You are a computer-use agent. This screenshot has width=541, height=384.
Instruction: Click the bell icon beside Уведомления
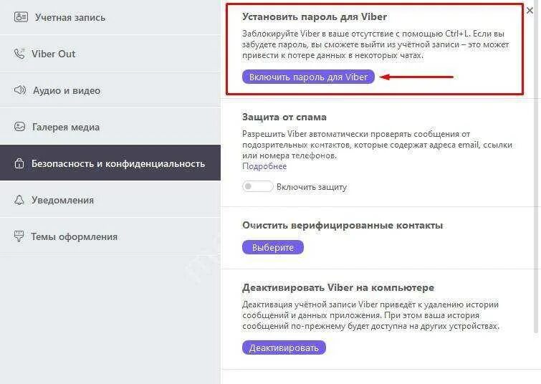19,200
